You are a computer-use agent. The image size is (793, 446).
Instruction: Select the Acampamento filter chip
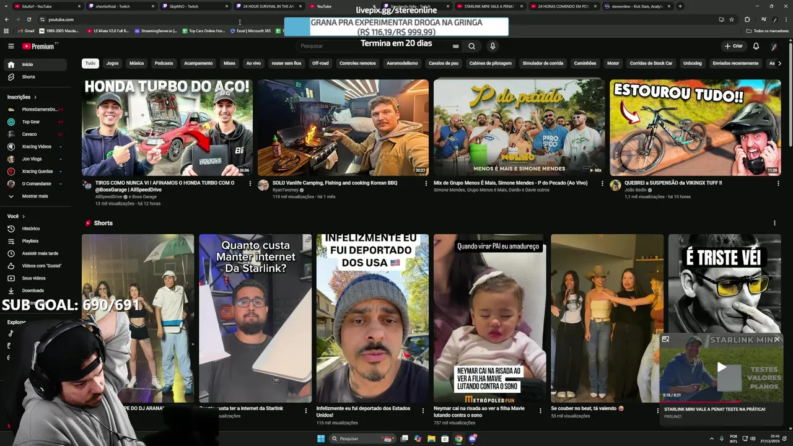tap(198, 63)
